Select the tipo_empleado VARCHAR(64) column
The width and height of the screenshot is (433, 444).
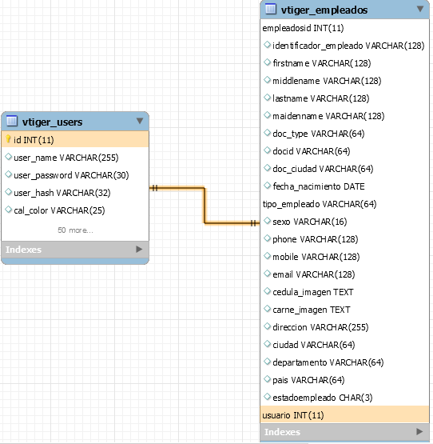pos(344,204)
